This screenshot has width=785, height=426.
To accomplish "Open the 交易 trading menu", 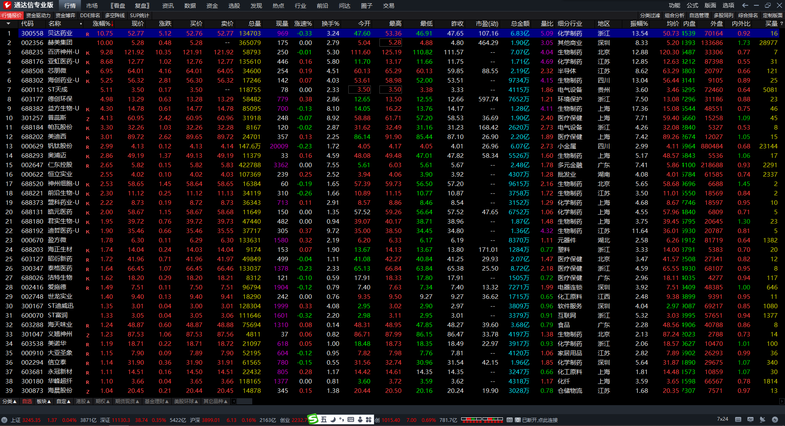I will click(389, 6).
